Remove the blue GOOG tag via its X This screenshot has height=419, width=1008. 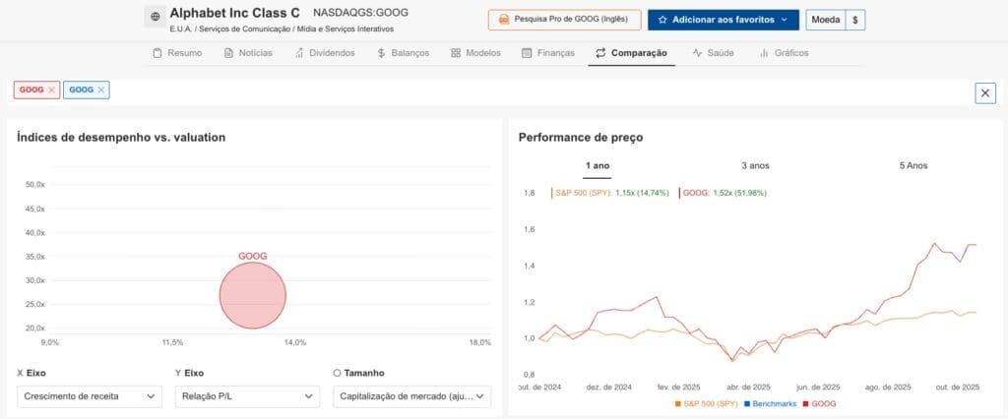101,90
